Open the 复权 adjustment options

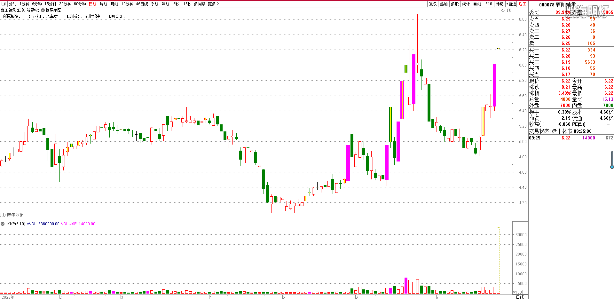click(x=433, y=4)
